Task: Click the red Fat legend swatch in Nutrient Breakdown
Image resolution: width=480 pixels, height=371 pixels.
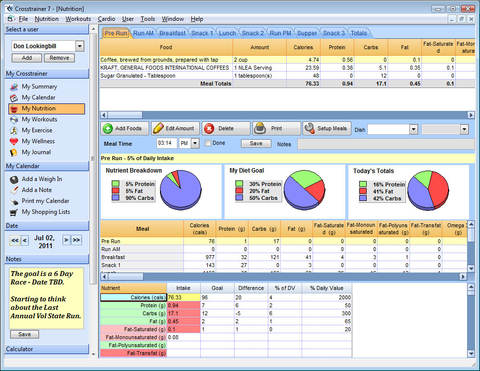Action: (x=115, y=191)
